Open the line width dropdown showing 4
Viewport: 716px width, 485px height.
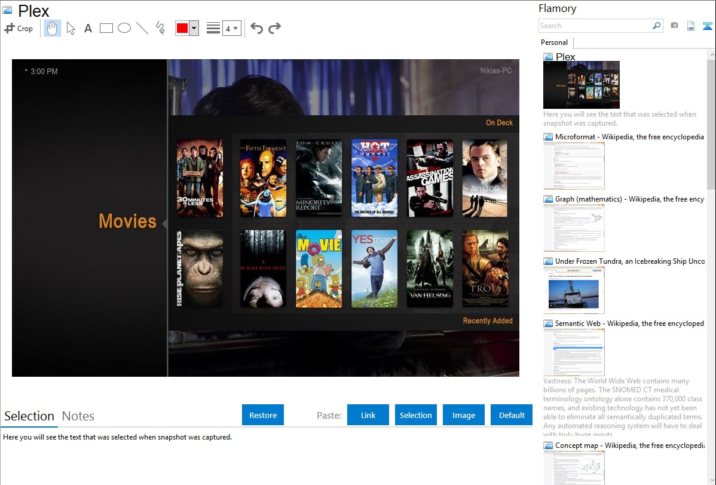click(232, 28)
